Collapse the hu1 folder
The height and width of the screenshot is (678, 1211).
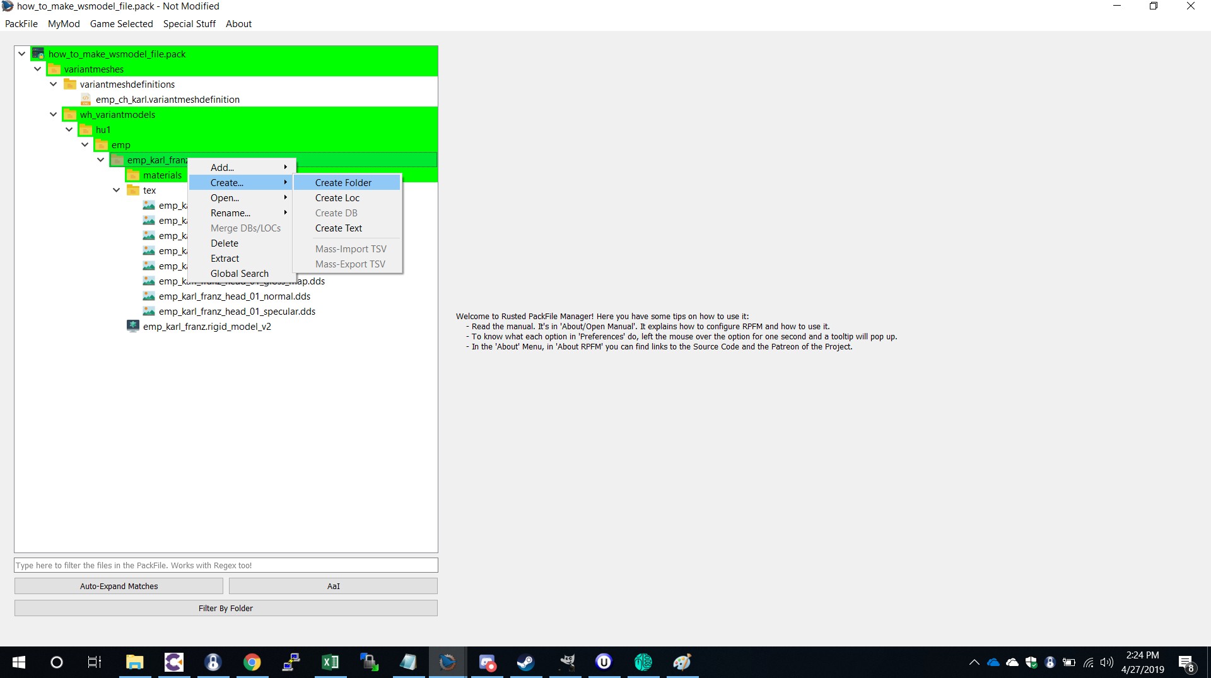tap(69, 130)
